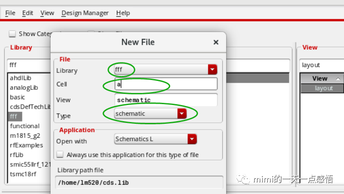This screenshot has width=344, height=194.
Task: Select smic55llrf library entry
Action: tap(30, 164)
